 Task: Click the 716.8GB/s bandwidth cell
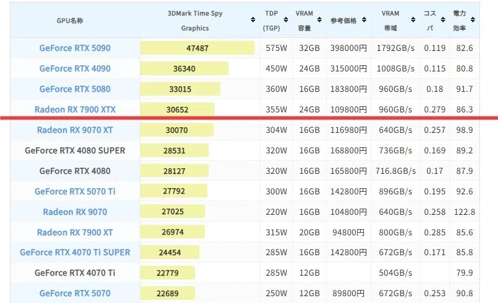pos(396,171)
